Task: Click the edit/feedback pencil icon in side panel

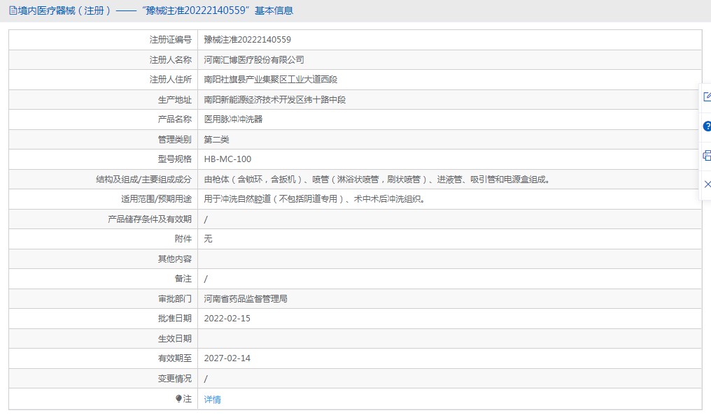Action: click(x=707, y=96)
